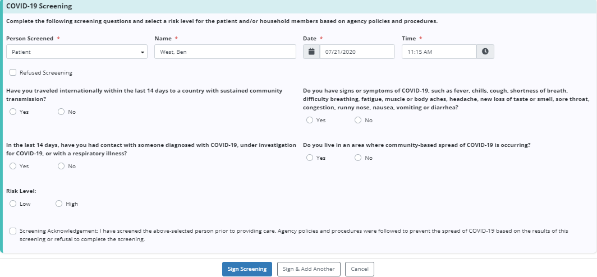Click the clock icon beside Time field
Viewport: 597px width, 277px height.
485,52
